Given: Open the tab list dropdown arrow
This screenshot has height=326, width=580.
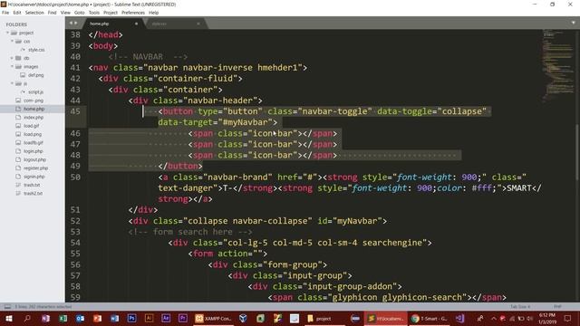Looking at the screenshot, I should click(573, 23).
